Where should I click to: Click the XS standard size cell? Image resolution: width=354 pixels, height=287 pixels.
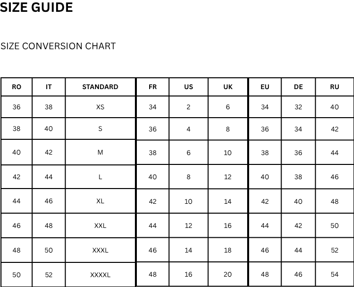100,107
